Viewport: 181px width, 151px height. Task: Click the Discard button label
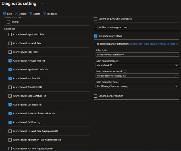pos(23,14)
